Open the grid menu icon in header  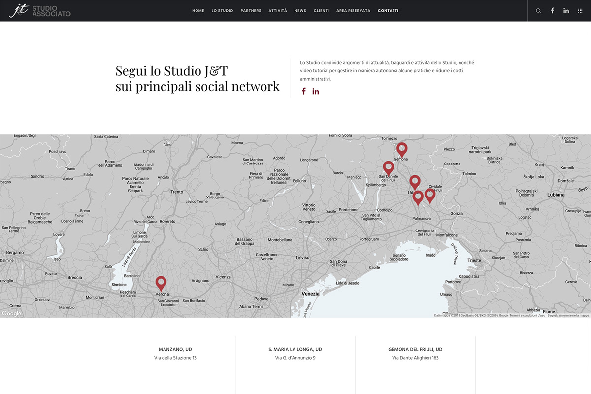pyautogui.click(x=580, y=11)
